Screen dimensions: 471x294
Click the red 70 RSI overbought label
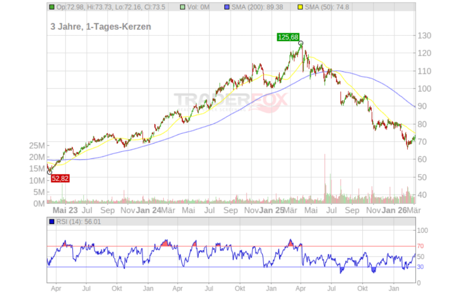tap(420, 246)
